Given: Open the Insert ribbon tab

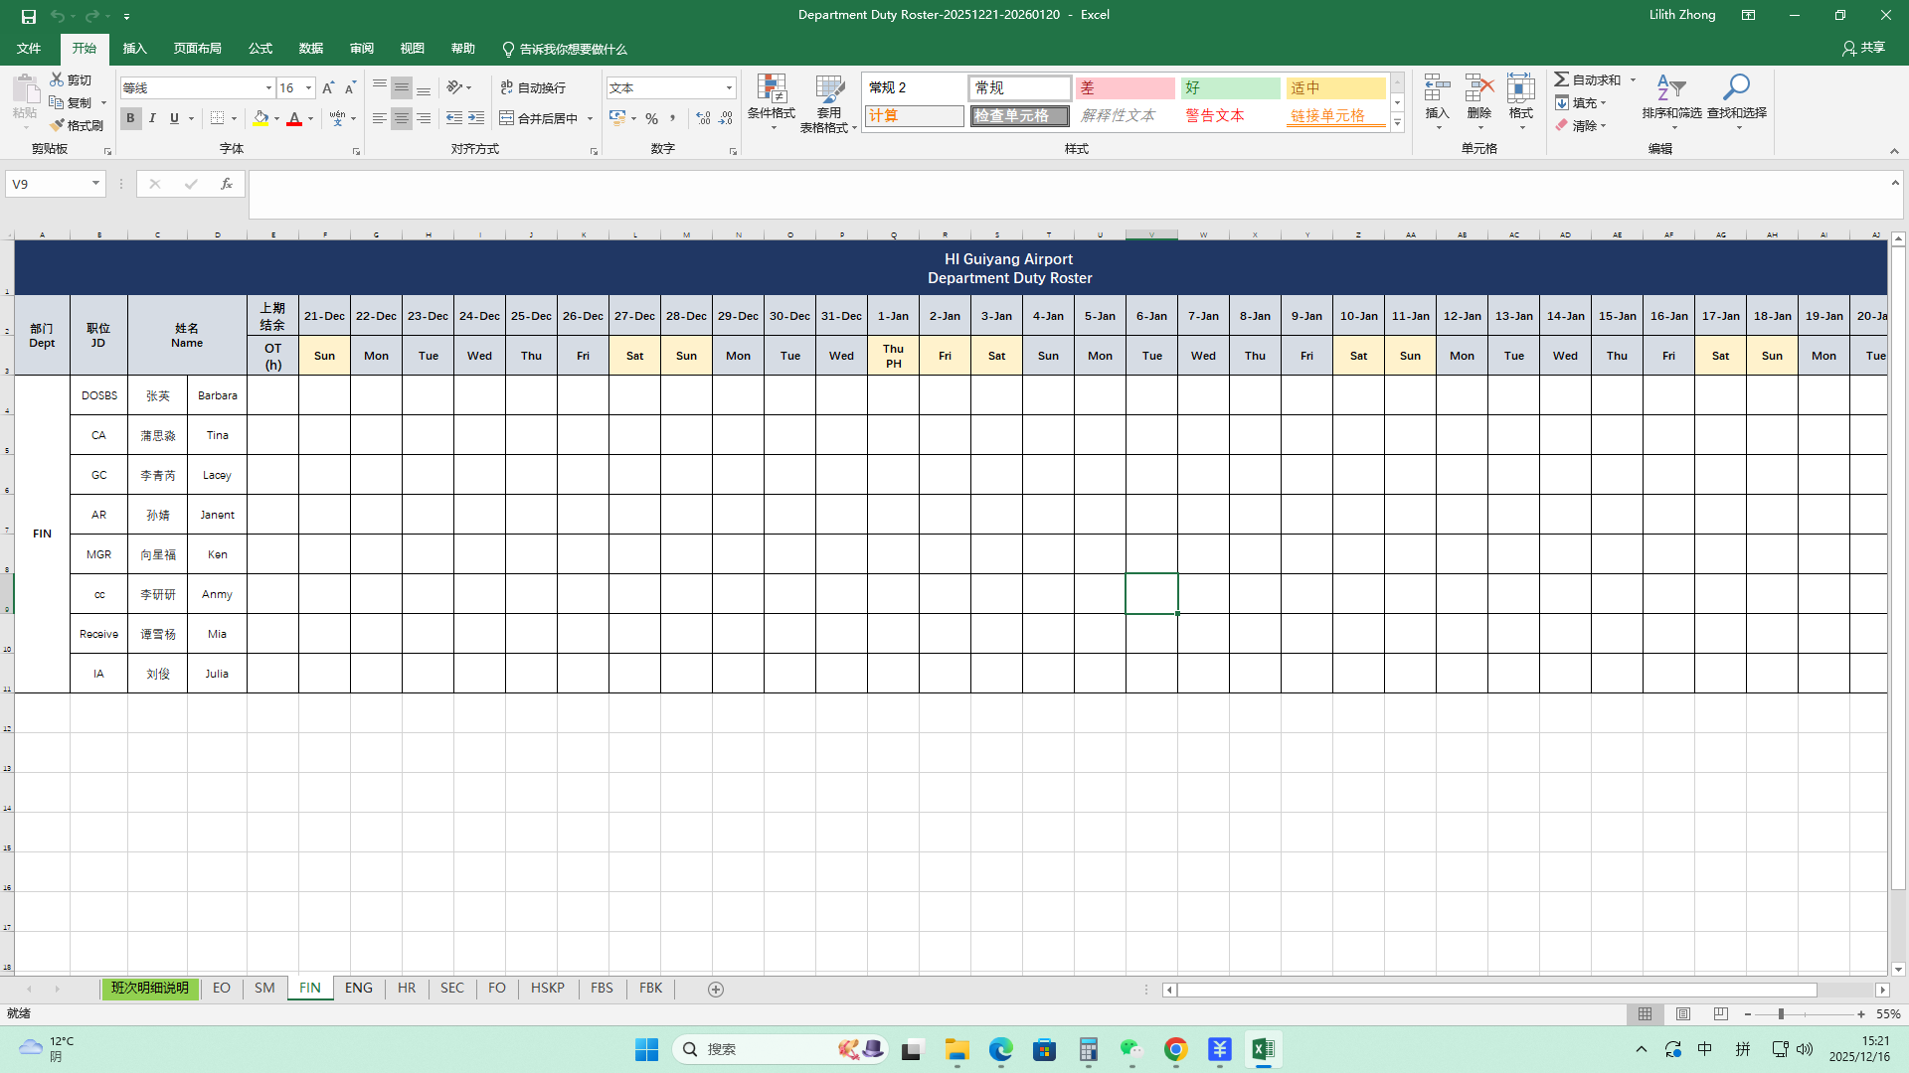Looking at the screenshot, I should pos(134,49).
